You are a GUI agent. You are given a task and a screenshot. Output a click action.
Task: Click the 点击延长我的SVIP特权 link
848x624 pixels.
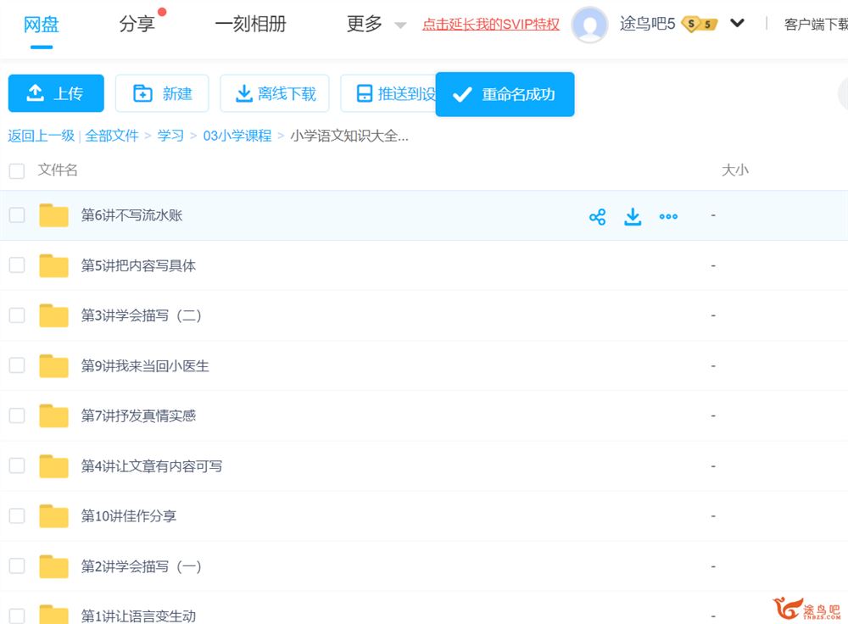(x=490, y=25)
